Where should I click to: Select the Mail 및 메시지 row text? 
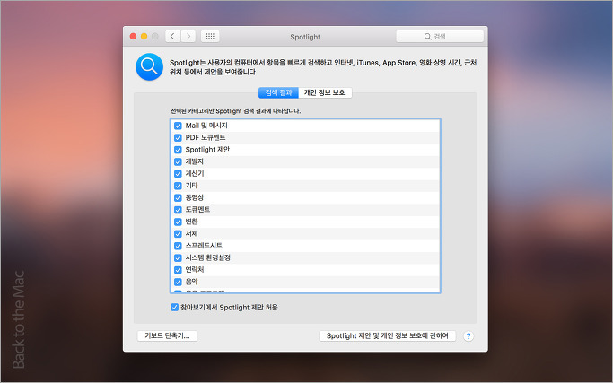(x=206, y=126)
